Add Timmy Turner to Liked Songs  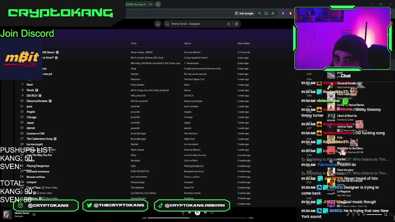click(x=34, y=215)
